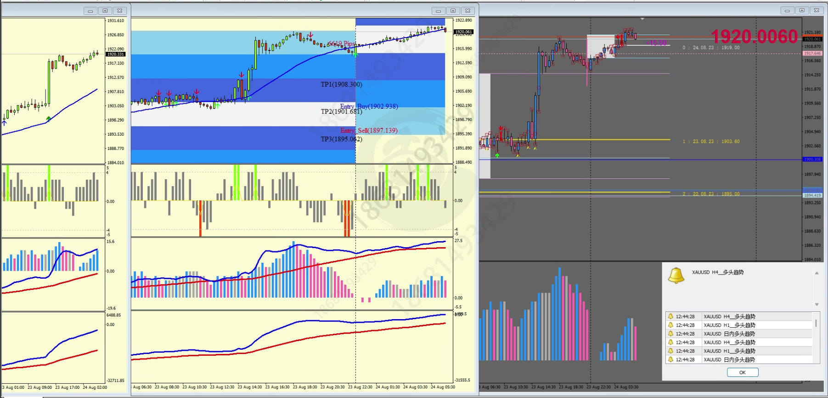Image resolution: width=828 pixels, height=398 pixels.
Task: Select the '1 : 23. 08. 23 : 1903. 60' line label
Action: 711,142
